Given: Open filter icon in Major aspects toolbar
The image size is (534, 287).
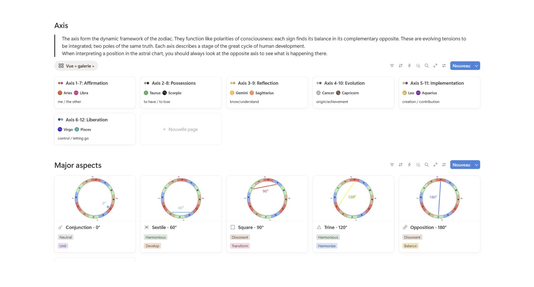Looking at the screenshot, I should (x=392, y=165).
